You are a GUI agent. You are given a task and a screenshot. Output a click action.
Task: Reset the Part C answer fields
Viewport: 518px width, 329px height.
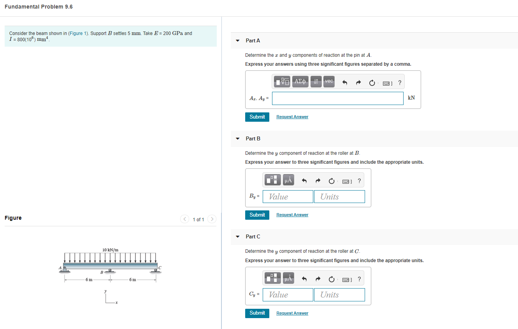click(x=332, y=279)
